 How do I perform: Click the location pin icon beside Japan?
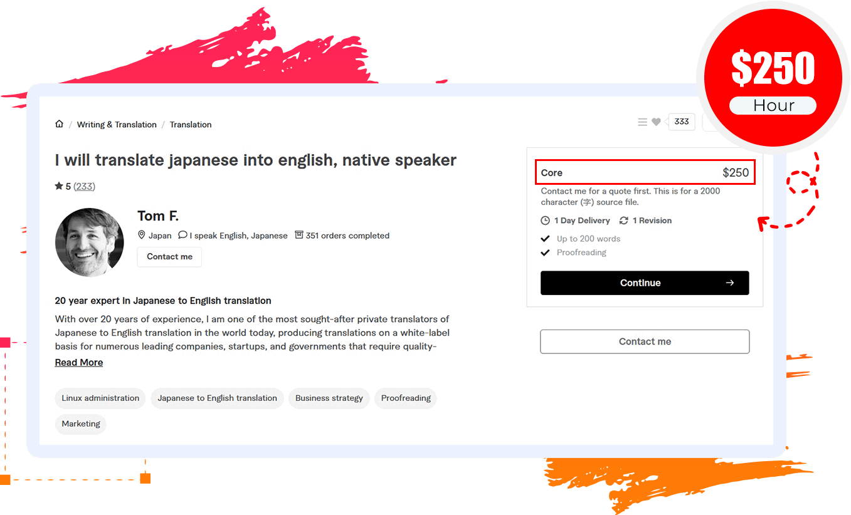142,236
